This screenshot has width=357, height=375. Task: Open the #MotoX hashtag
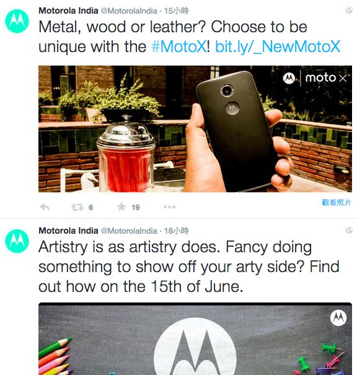(x=179, y=46)
